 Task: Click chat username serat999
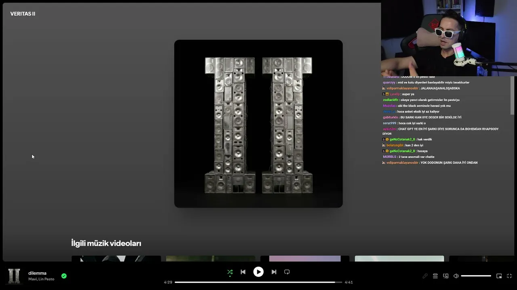(x=389, y=123)
